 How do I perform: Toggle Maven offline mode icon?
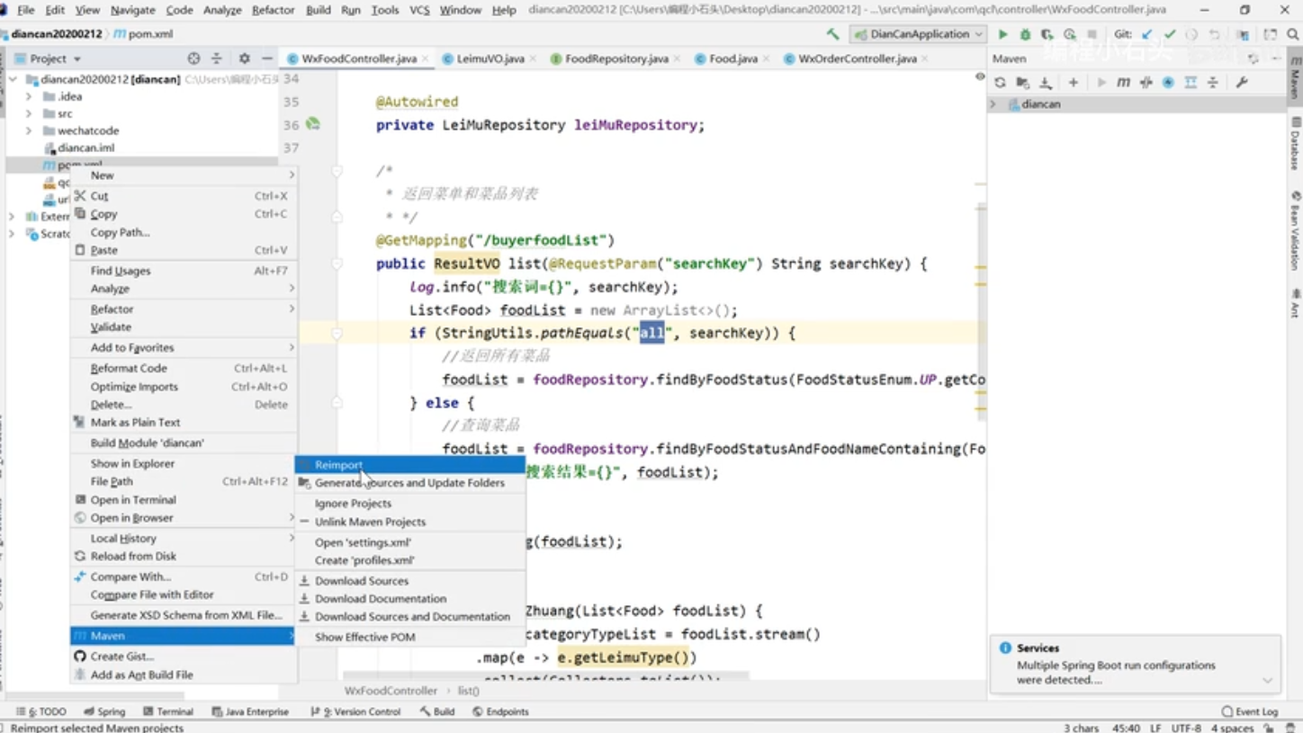pos(1146,82)
